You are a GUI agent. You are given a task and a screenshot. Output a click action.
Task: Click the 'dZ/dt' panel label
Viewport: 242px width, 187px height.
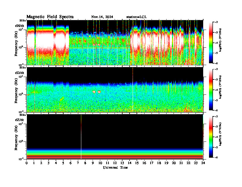click(20, 120)
